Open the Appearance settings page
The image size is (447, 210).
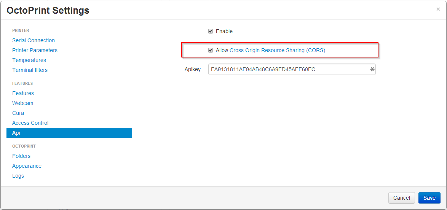(27, 166)
